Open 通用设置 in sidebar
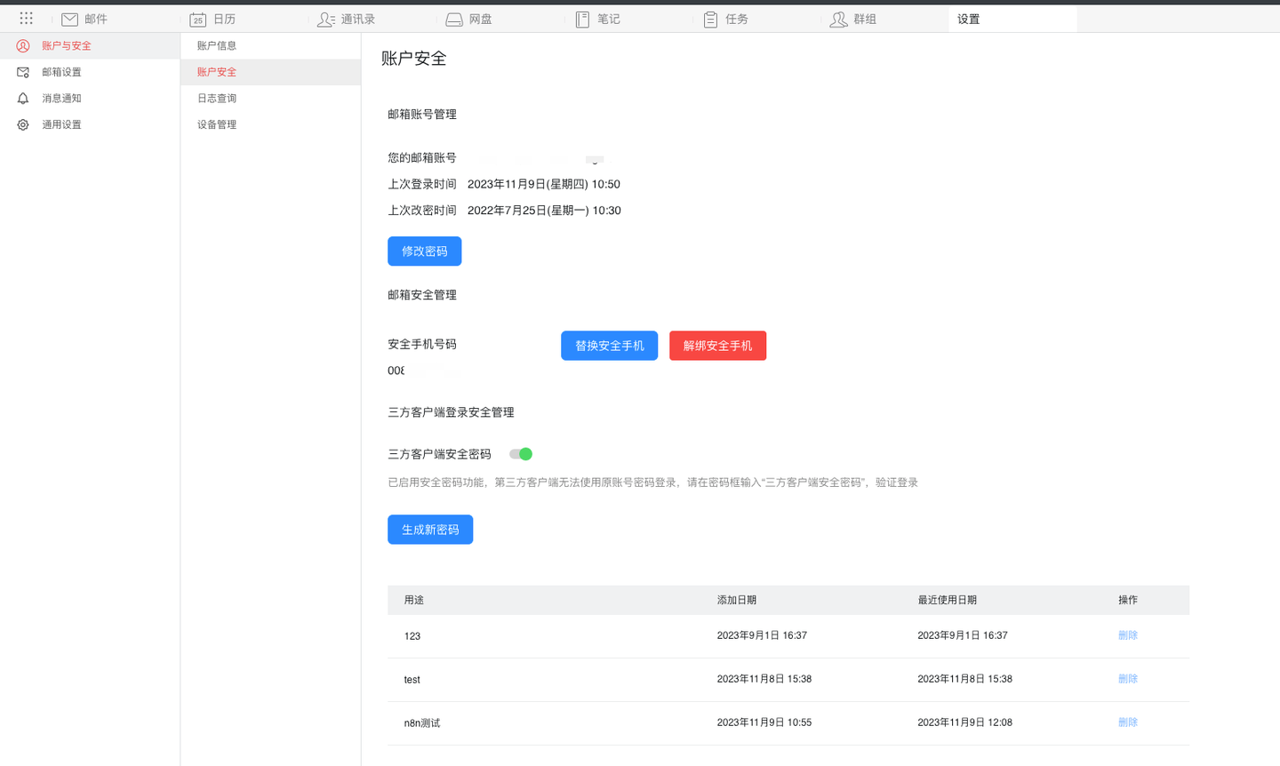1280x766 pixels. tap(90, 125)
